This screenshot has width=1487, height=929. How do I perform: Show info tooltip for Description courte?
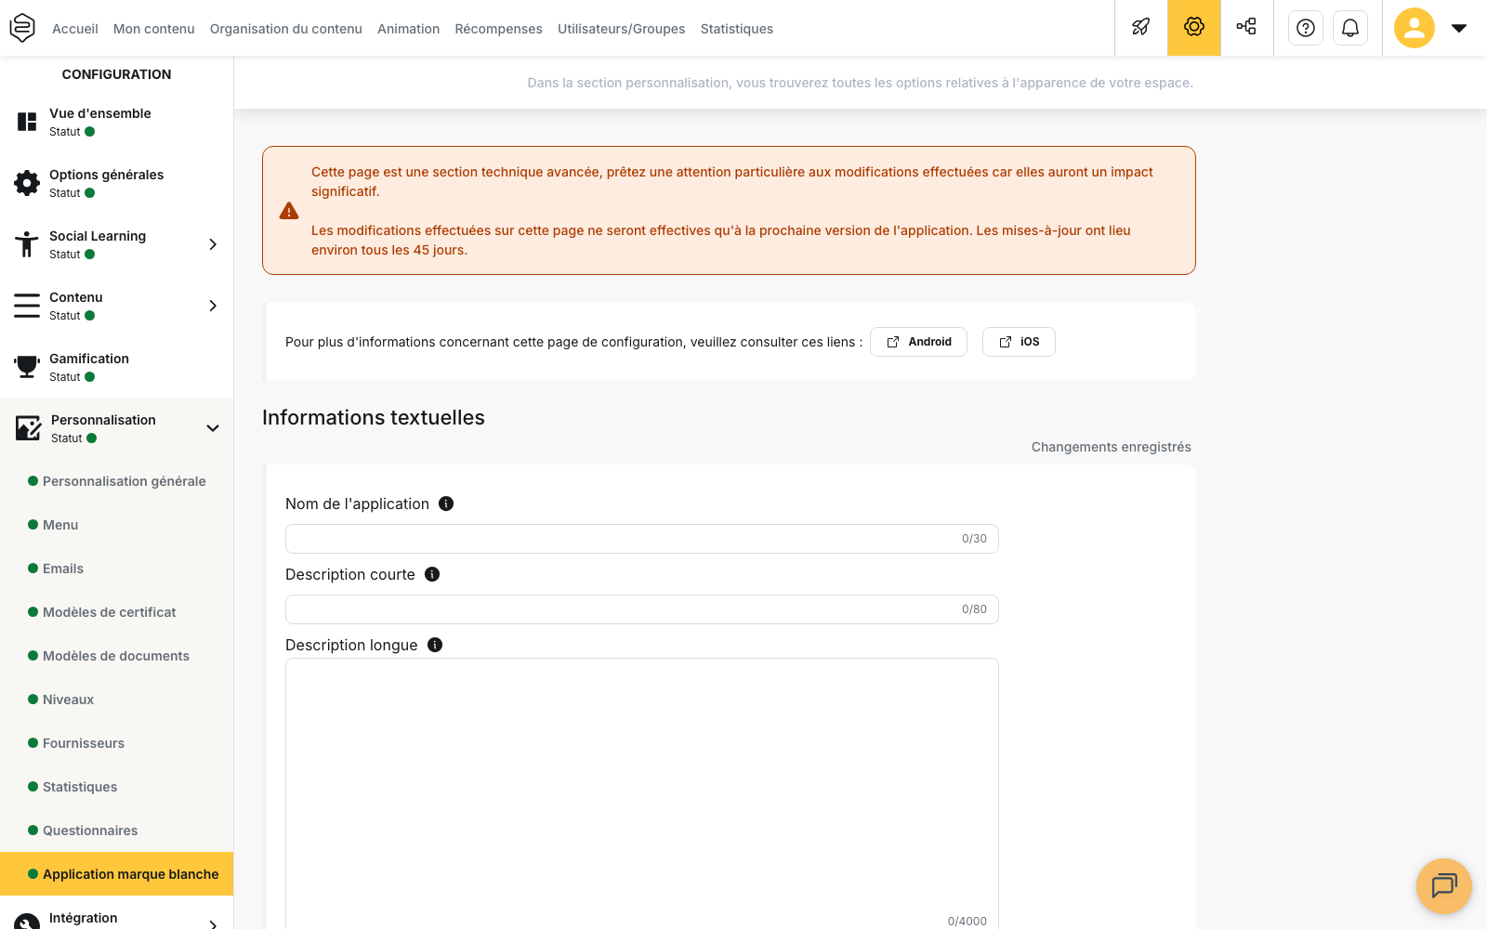tap(432, 574)
